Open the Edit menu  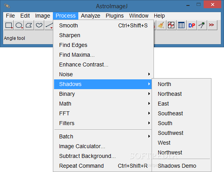(x=25, y=16)
